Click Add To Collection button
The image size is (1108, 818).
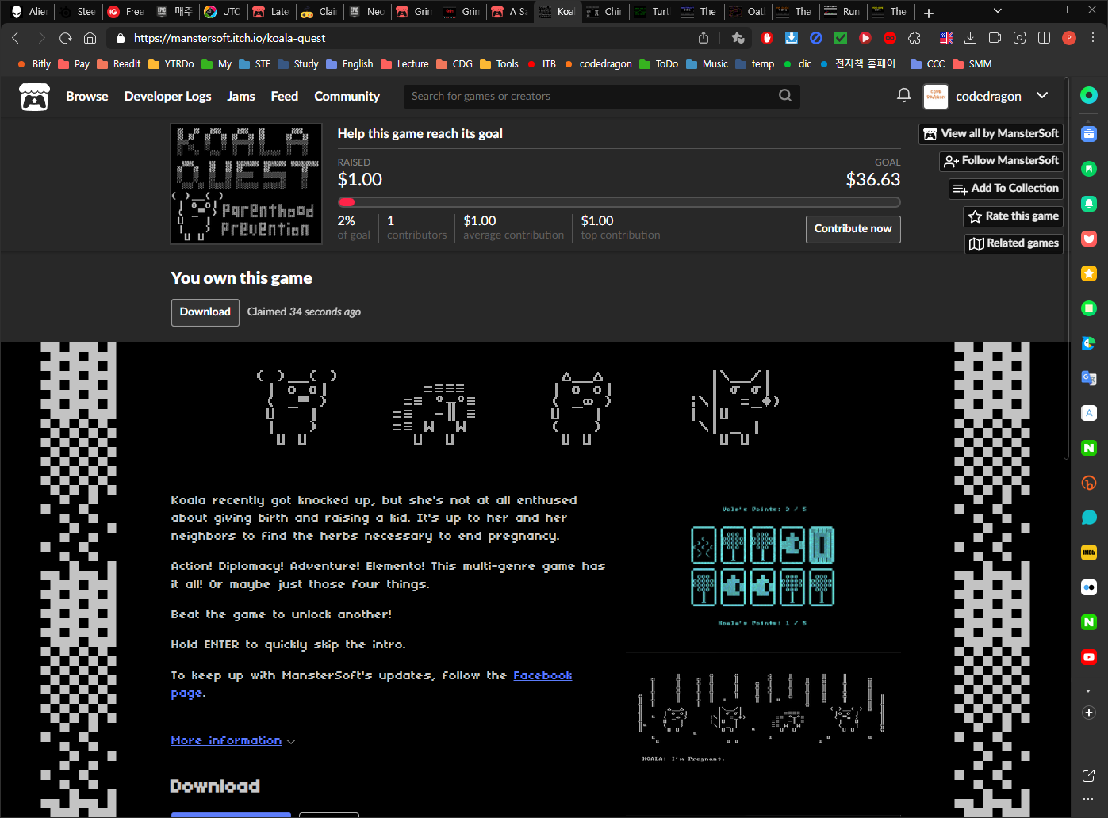[x=1006, y=189]
